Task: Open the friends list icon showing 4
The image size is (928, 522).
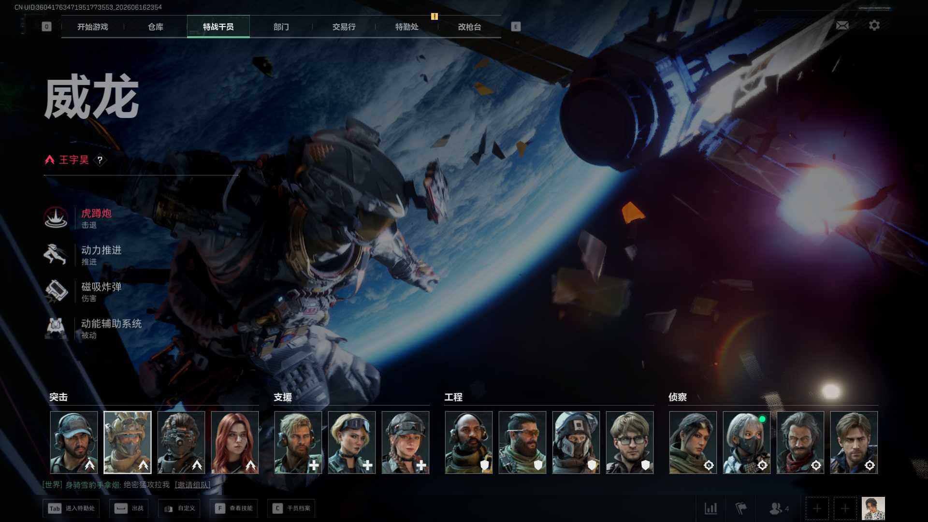Action: tap(779, 508)
